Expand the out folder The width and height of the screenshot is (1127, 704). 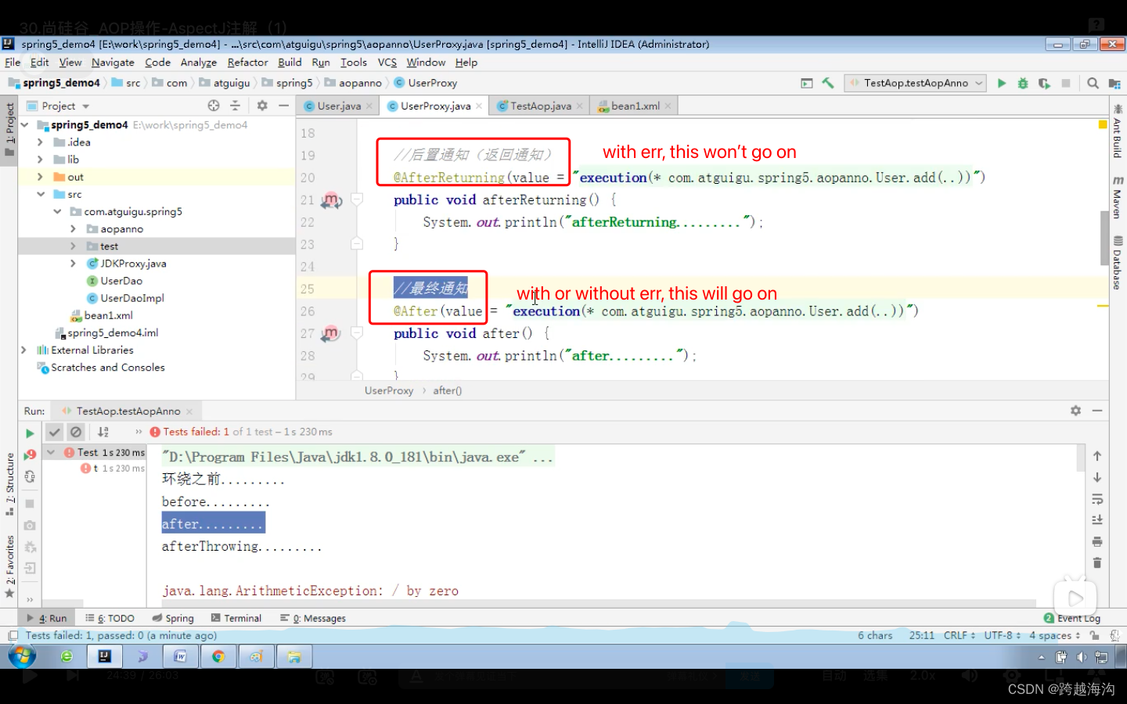click(40, 177)
